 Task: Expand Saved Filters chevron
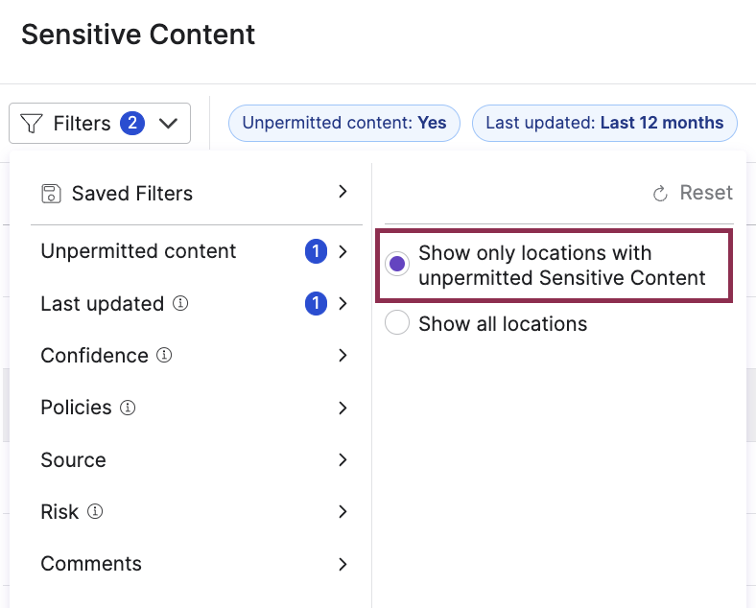pyautogui.click(x=343, y=191)
